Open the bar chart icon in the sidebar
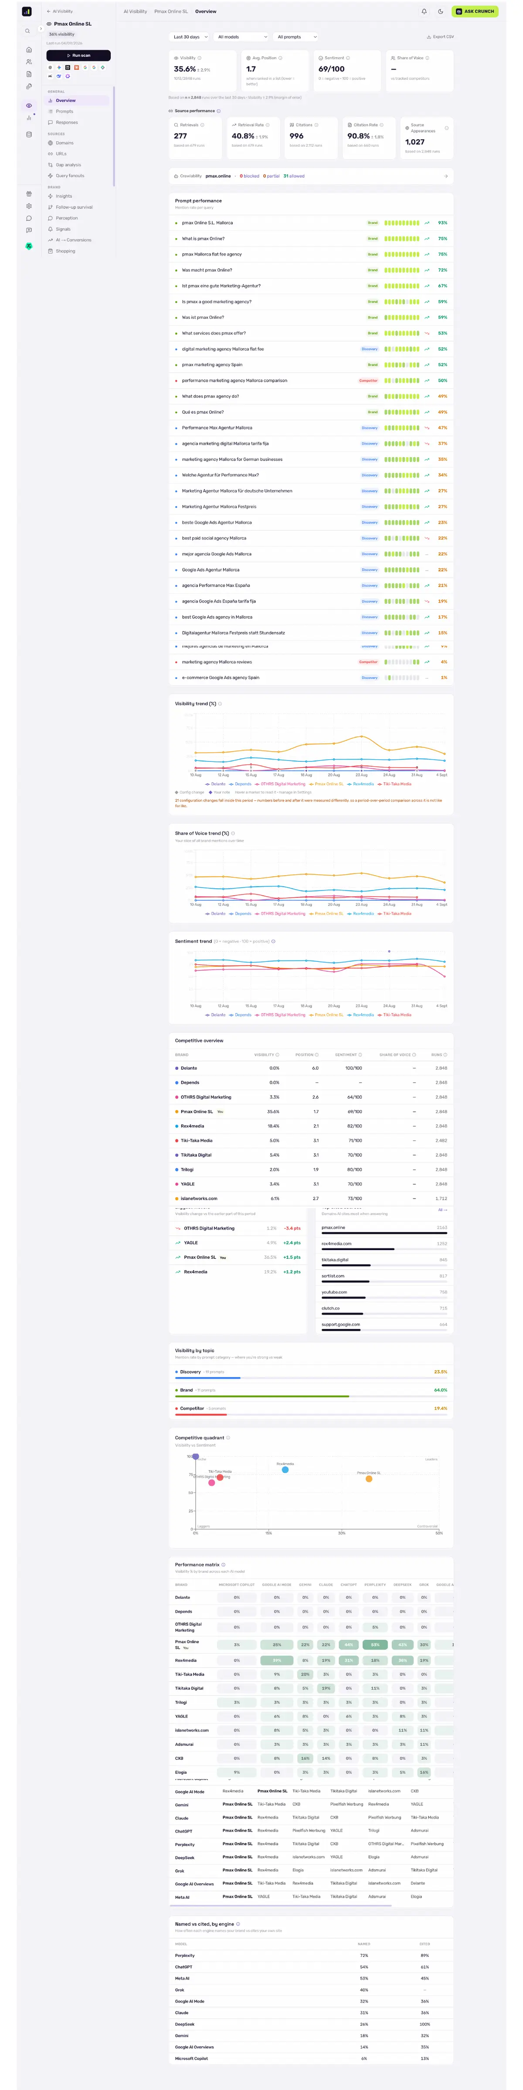523x2090 pixels. point(28,118)
